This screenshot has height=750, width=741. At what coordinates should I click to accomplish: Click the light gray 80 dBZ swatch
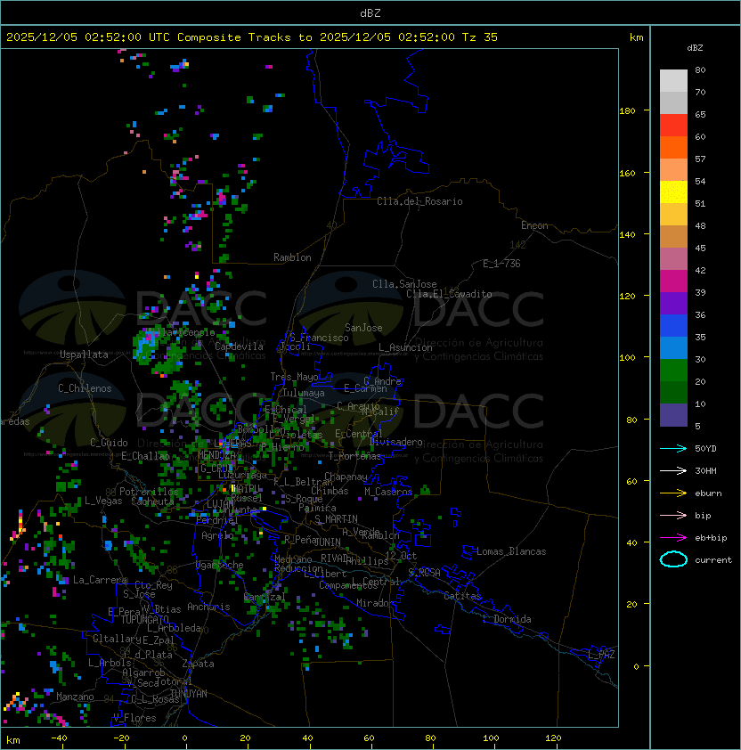(673, 80)
